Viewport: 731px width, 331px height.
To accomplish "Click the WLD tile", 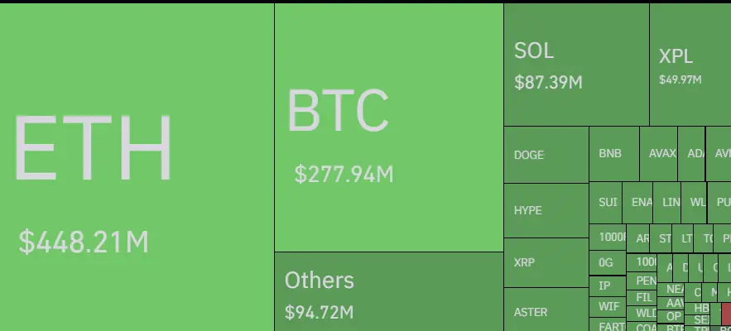I will (642, 313).
